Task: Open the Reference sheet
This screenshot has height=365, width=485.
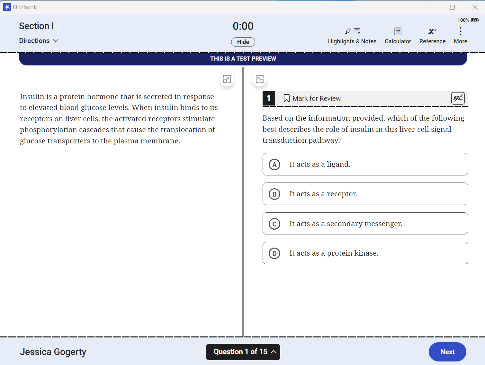Action: (432, 36)
